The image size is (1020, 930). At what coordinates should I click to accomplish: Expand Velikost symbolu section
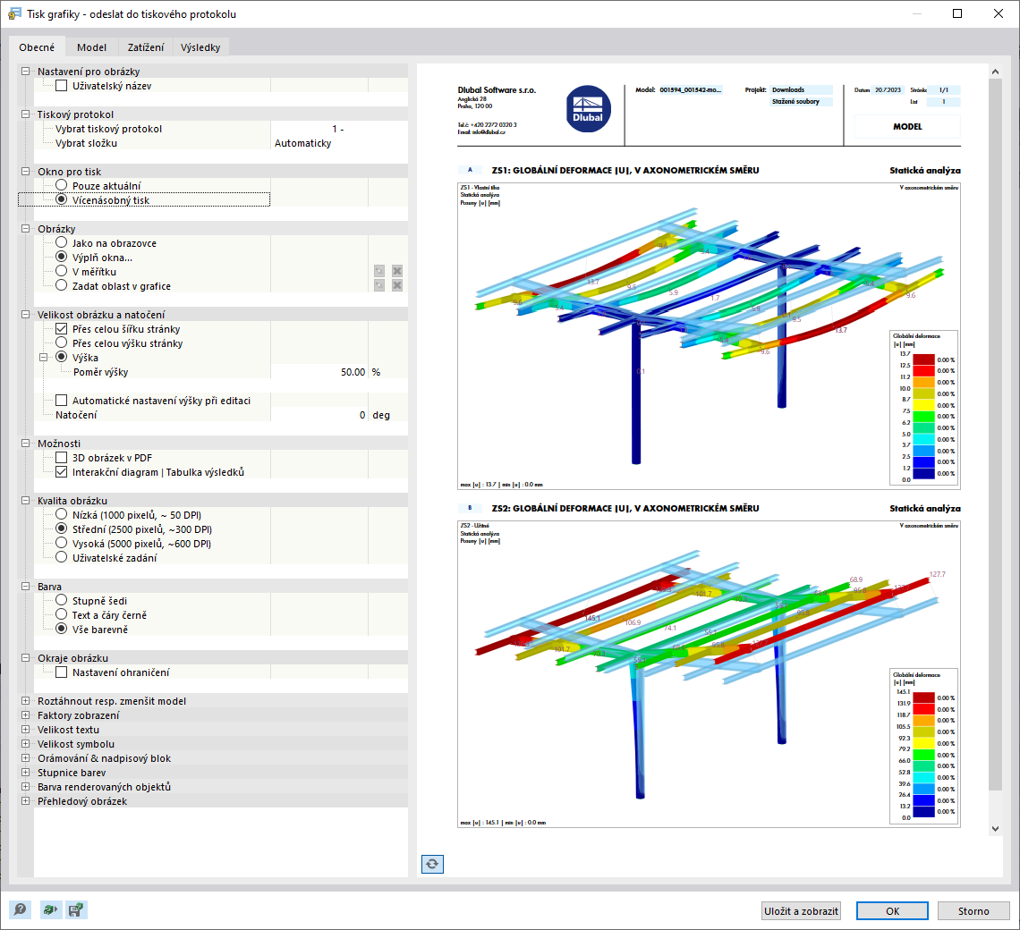tap(25, 743)
